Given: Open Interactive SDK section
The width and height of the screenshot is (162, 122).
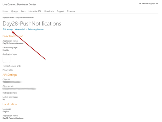Looking at the screenshot, I should pos(35,11).
